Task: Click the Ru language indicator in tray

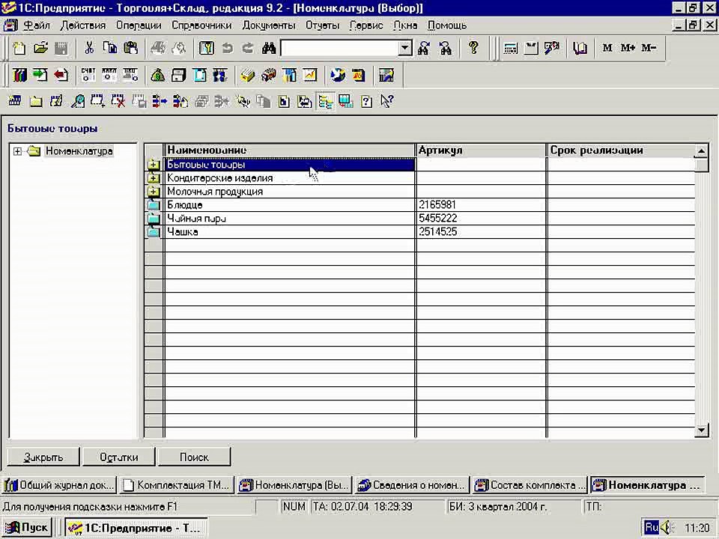Action: click(x=651, y=528)
